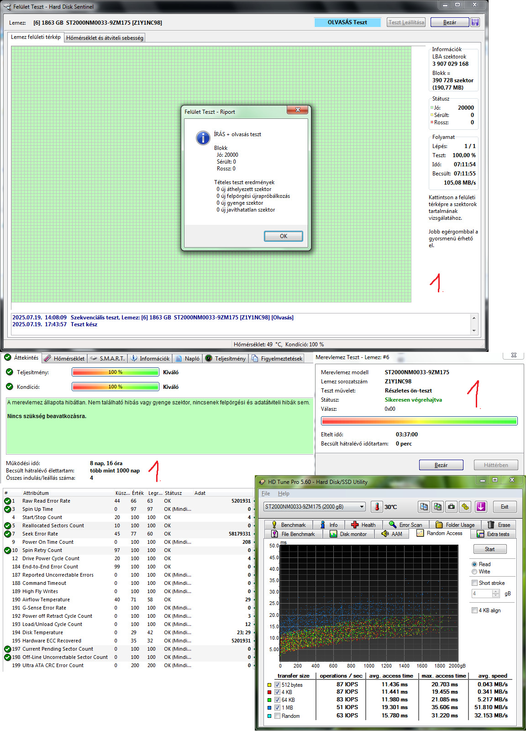Click Bezár in the Merevlemez Teszt dialog
The height and width of the screenshot is (732, 526).
441,465
